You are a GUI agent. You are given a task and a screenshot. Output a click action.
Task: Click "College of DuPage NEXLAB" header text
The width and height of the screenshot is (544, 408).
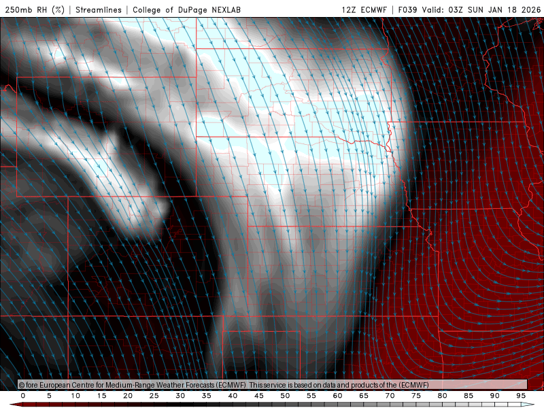click(x=186, y=10)
